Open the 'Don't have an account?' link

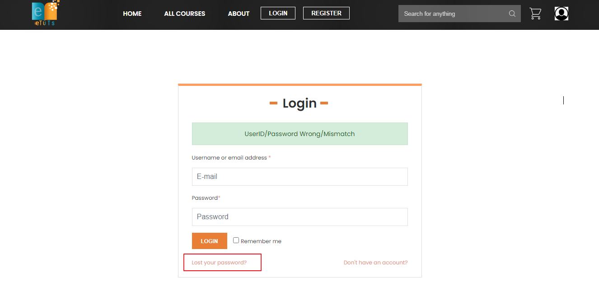point(376,263)
